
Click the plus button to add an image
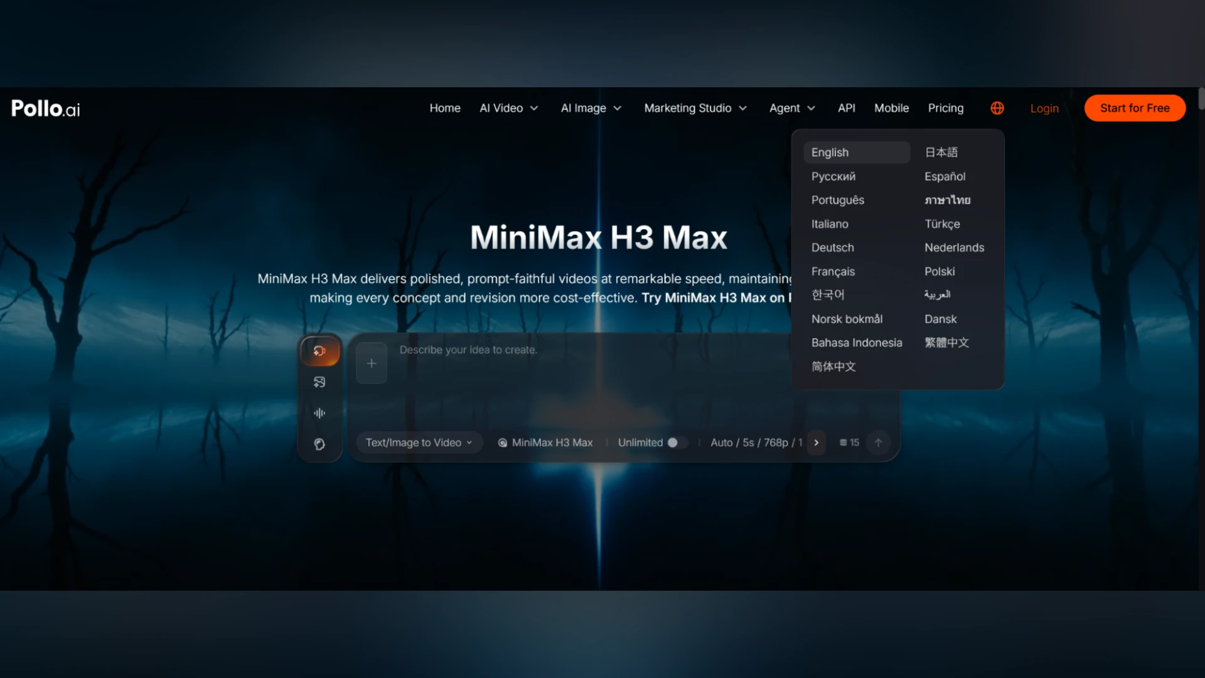click(372, 363)
